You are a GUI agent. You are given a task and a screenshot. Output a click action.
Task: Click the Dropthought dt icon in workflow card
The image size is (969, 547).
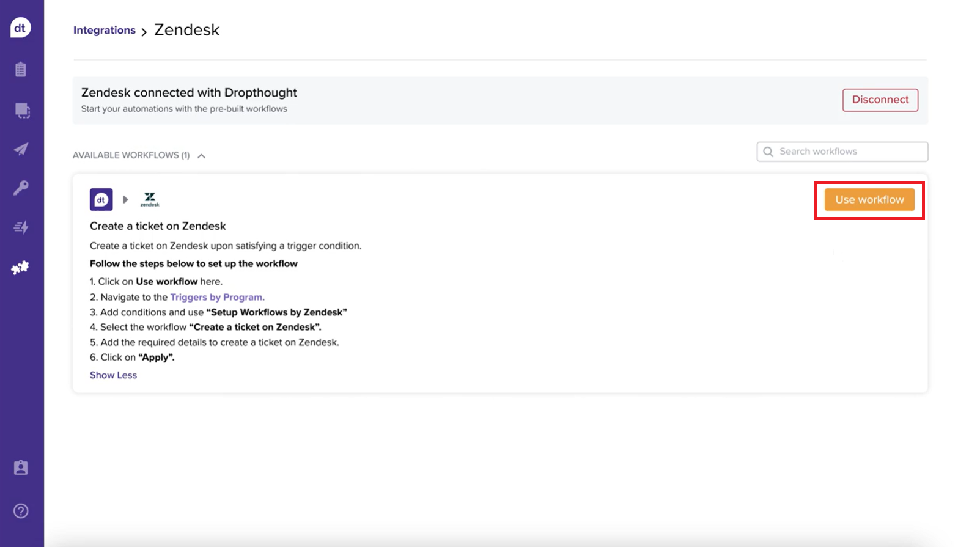tap(101, 199)
